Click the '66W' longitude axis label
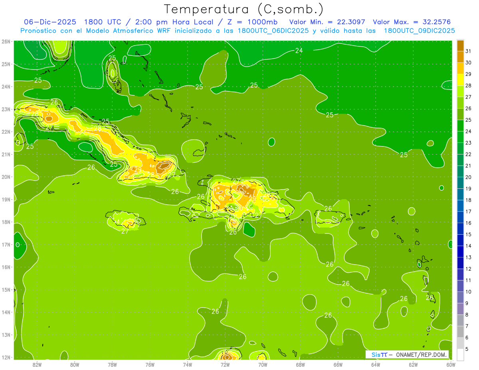Screen dimensions: 479x370 coord(338,364)
